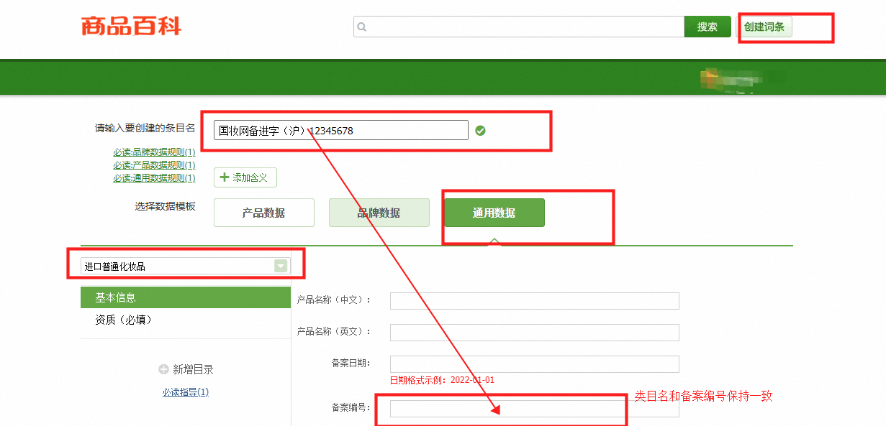Click the green checkmark validation icon

tap(480, 131)
